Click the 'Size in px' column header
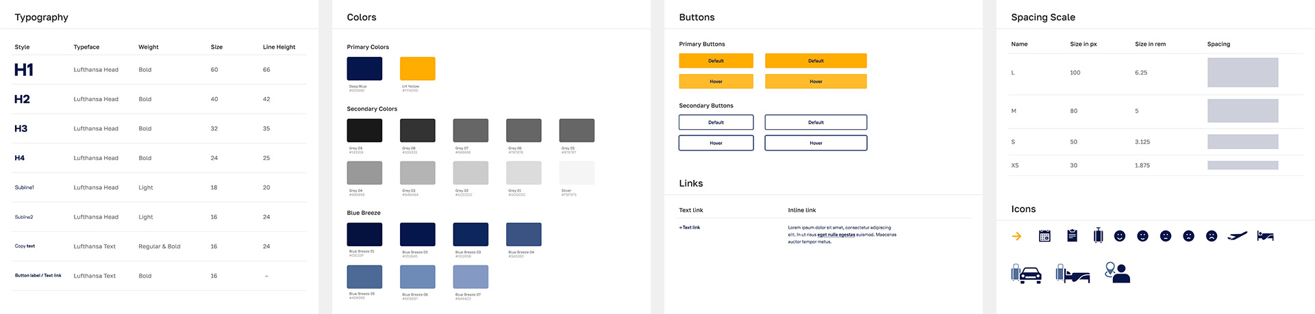 tap(1084, 44)
